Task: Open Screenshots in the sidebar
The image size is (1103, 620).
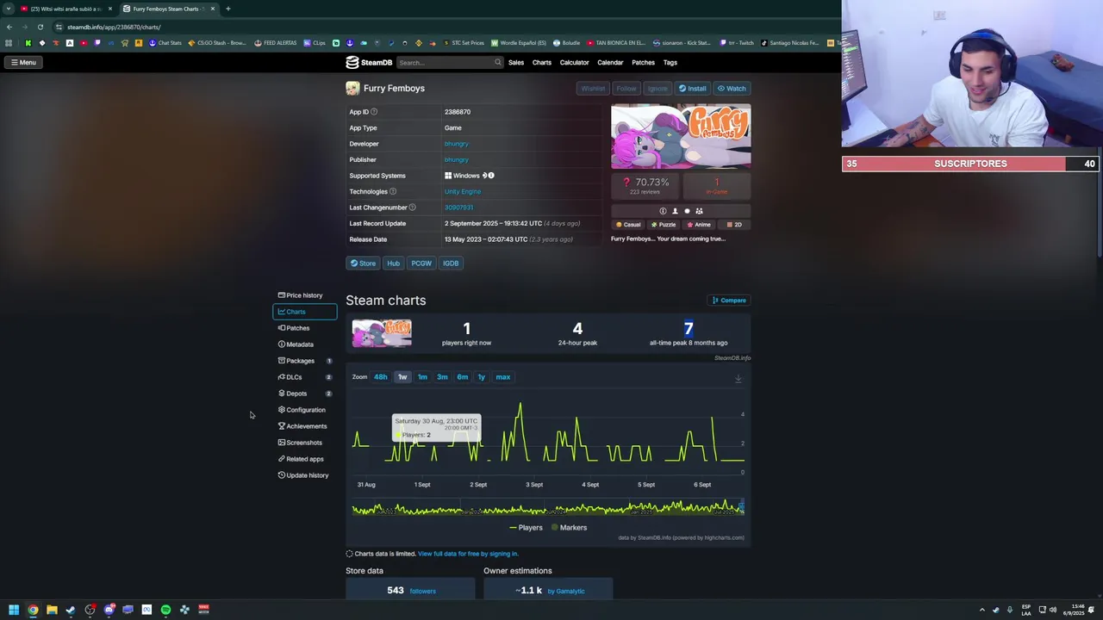Action: click(x=300, y=443)
